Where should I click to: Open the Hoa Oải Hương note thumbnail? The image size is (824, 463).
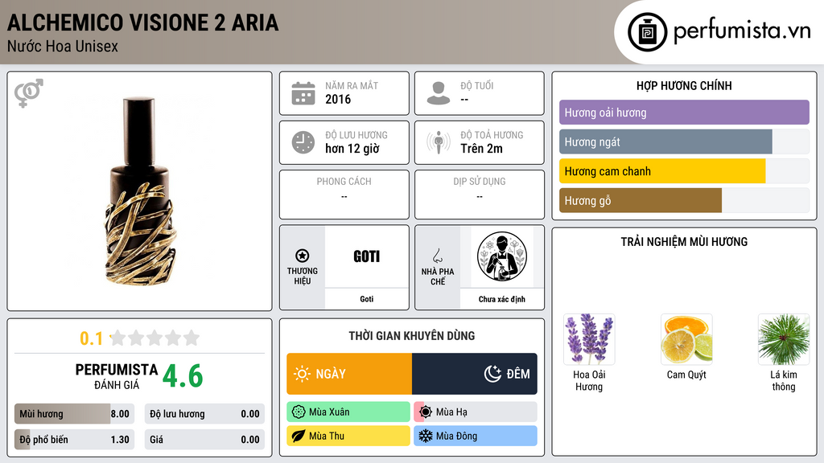tap(589, 339)
